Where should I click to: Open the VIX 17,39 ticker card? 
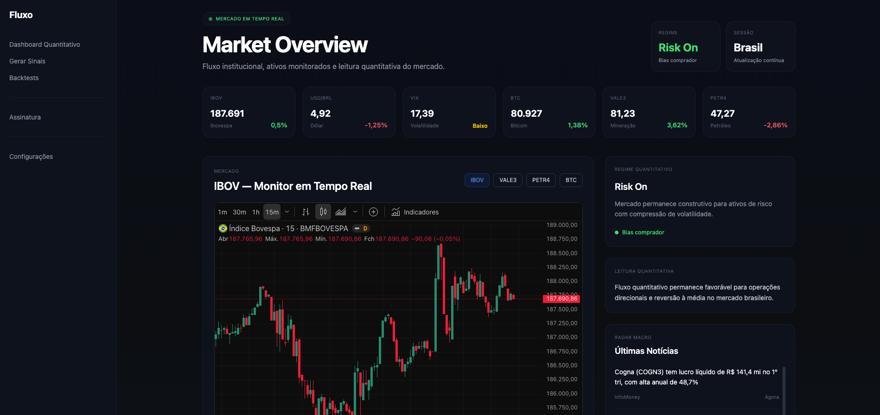[x=449, y=112]
